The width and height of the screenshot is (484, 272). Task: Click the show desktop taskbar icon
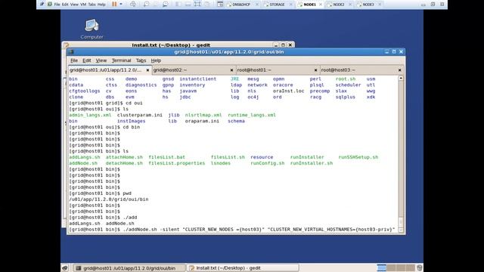pos(65,268)
